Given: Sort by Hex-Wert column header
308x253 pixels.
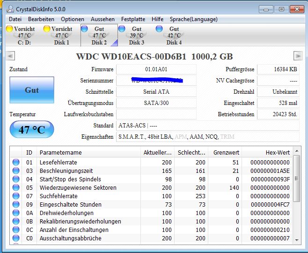Looking at the screenshot, I should [x=267, y=152].
